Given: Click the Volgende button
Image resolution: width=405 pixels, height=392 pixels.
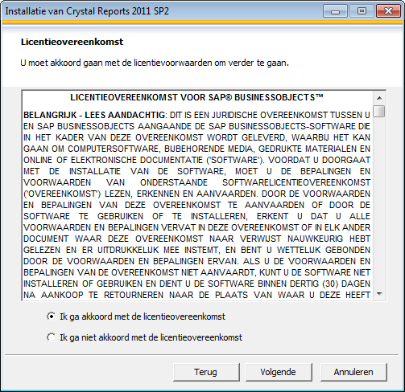Looking at the screenshot, I should click(279, 372).
